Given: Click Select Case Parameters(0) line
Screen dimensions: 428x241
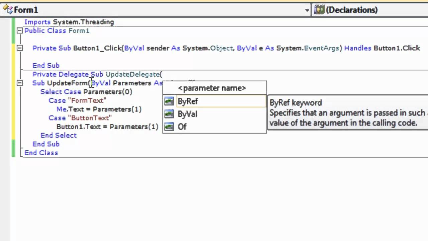Looking at the screenshot, I should click(x=86, y=91).
